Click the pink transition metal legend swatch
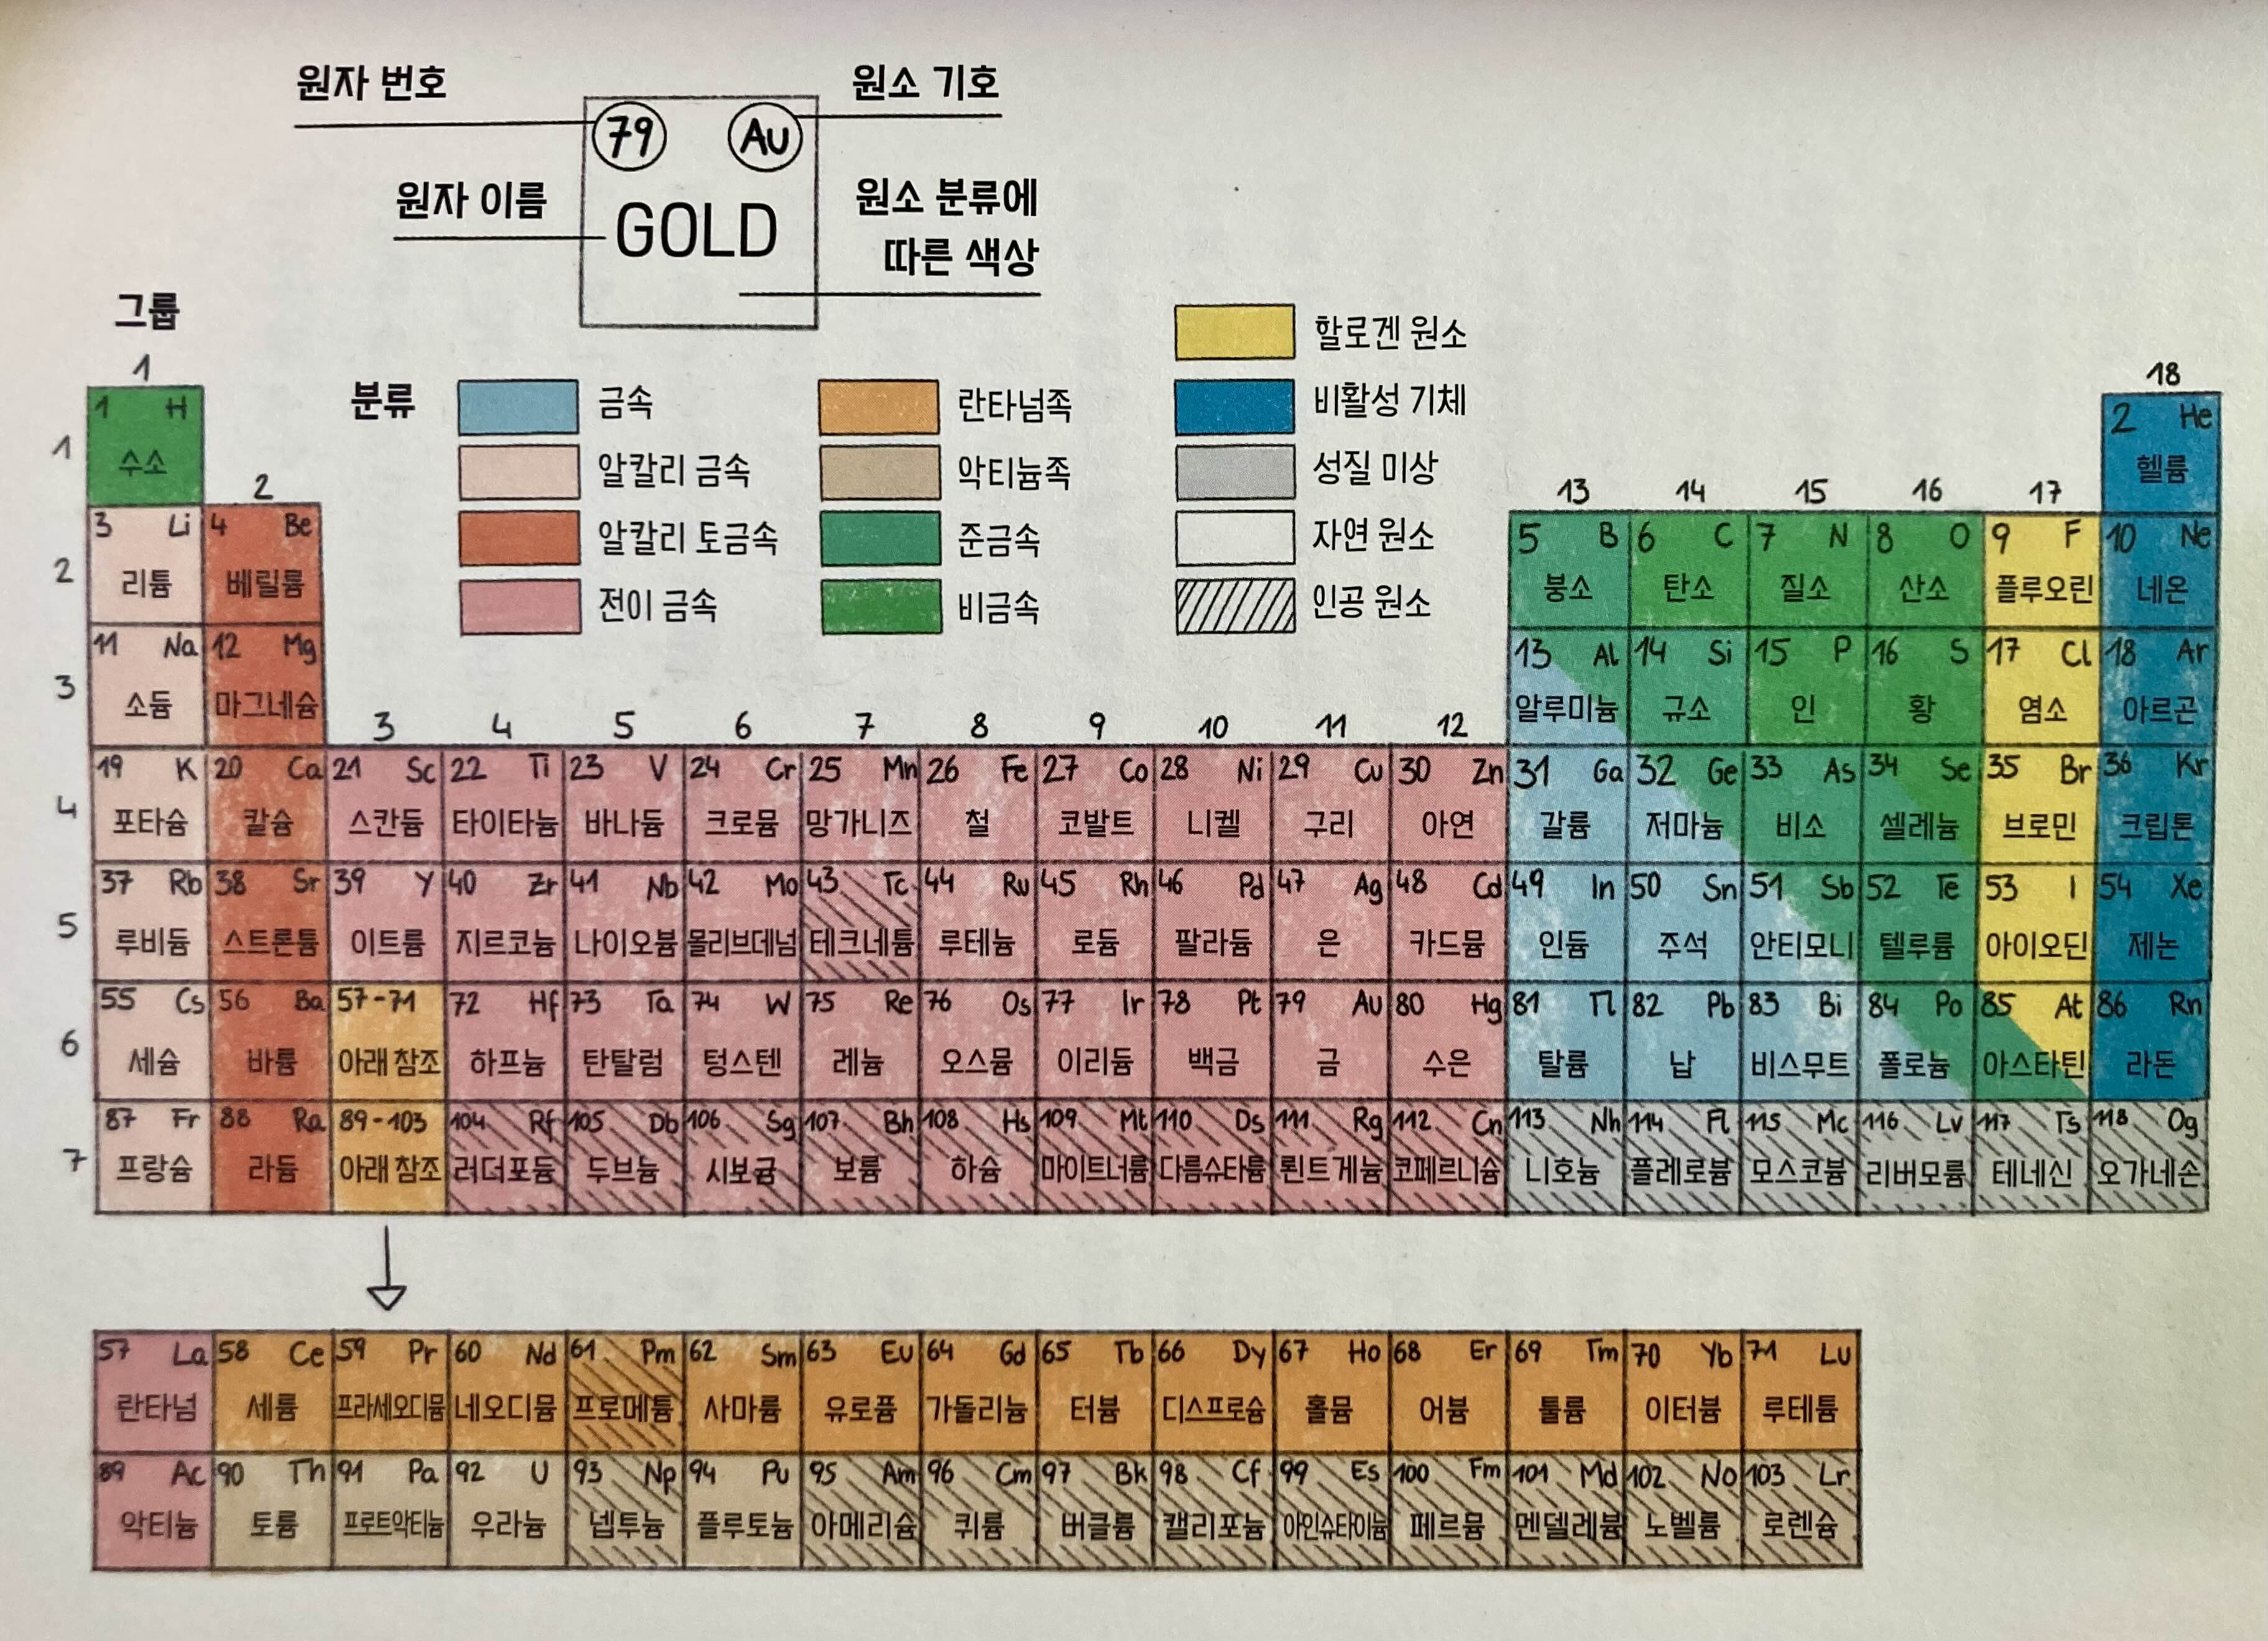 pos(520,607)
